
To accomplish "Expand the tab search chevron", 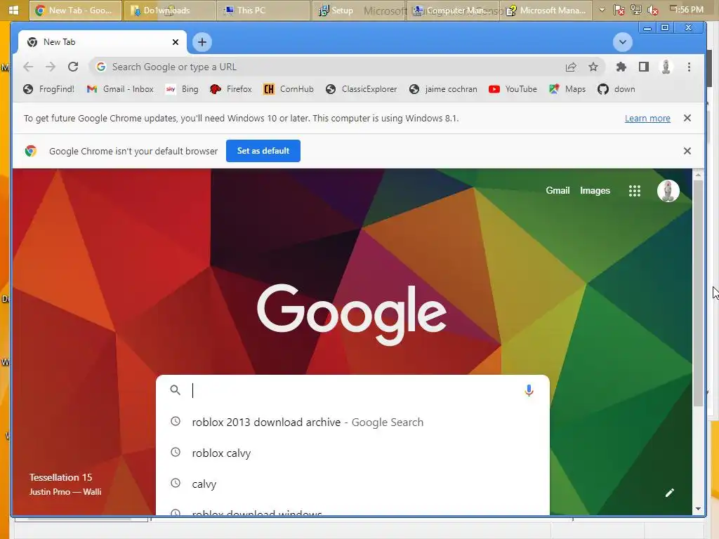I will pyautogui.click(x=622, y=42).
